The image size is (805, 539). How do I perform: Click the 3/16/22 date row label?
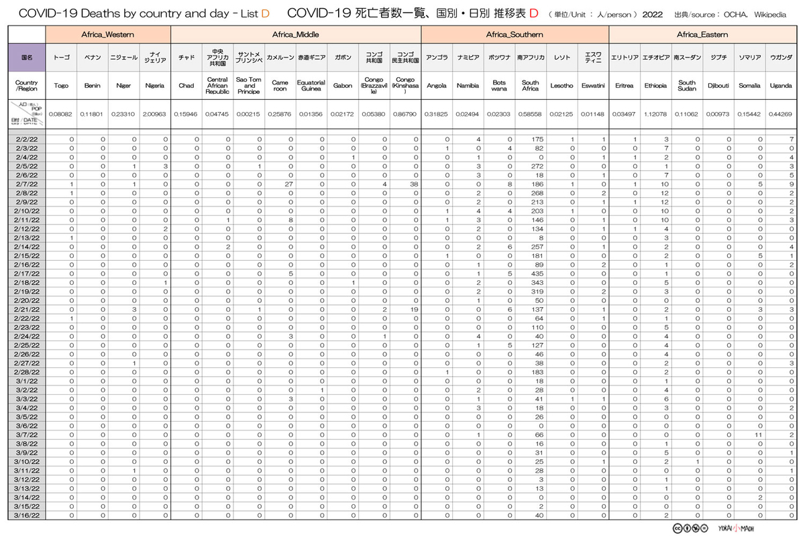tap(27, 515)
